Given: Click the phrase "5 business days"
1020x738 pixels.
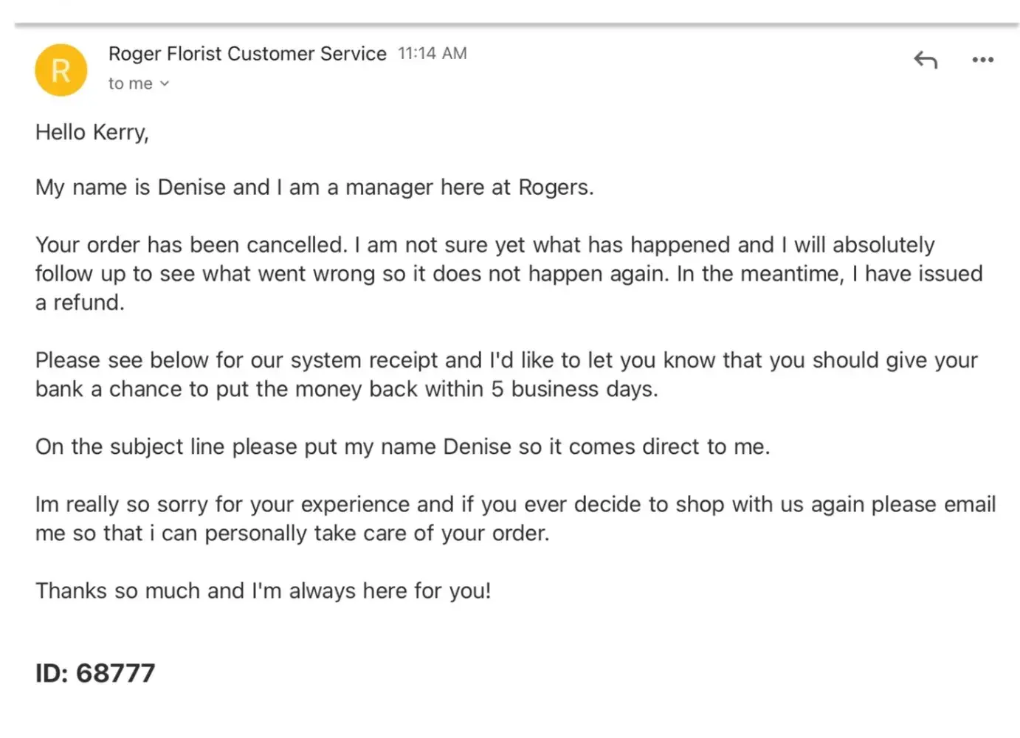Looking at the screenshot, I should click(573, 389).
